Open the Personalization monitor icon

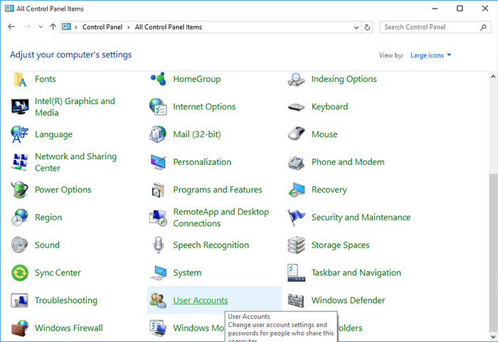click(x=158, y=162)
